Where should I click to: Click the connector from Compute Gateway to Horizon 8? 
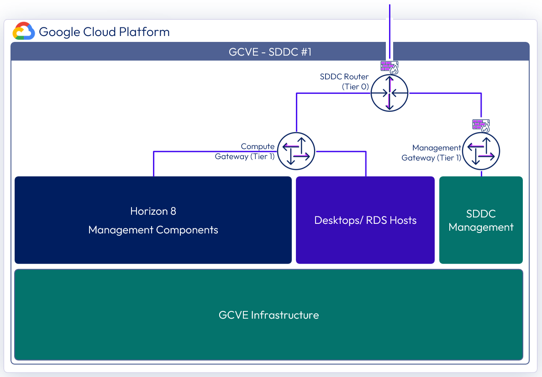click(x=205, y=151)
